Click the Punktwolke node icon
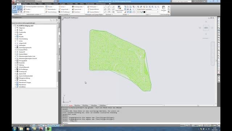Screen dimensions: 232x131 pos(17,32)
